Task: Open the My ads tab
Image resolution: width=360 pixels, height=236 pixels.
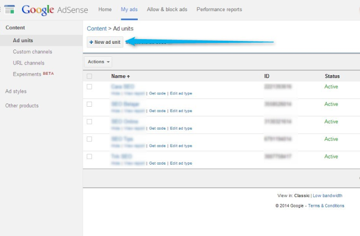Action: point(129,10)
